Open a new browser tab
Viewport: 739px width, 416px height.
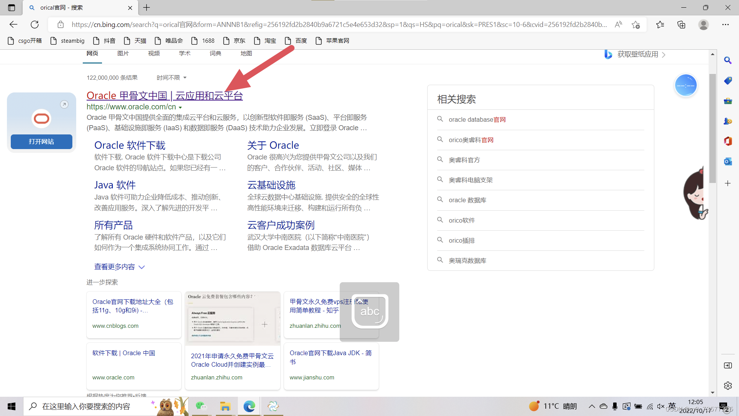pyautogui.click(x=147, y=7)
